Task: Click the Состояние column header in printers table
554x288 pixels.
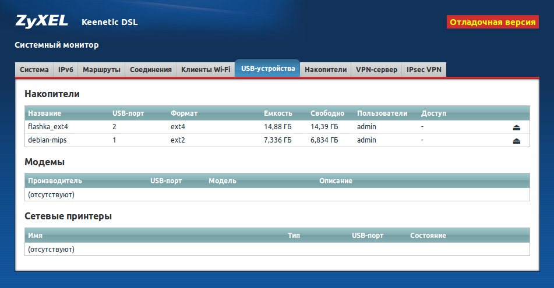Action: pos(428,236)
